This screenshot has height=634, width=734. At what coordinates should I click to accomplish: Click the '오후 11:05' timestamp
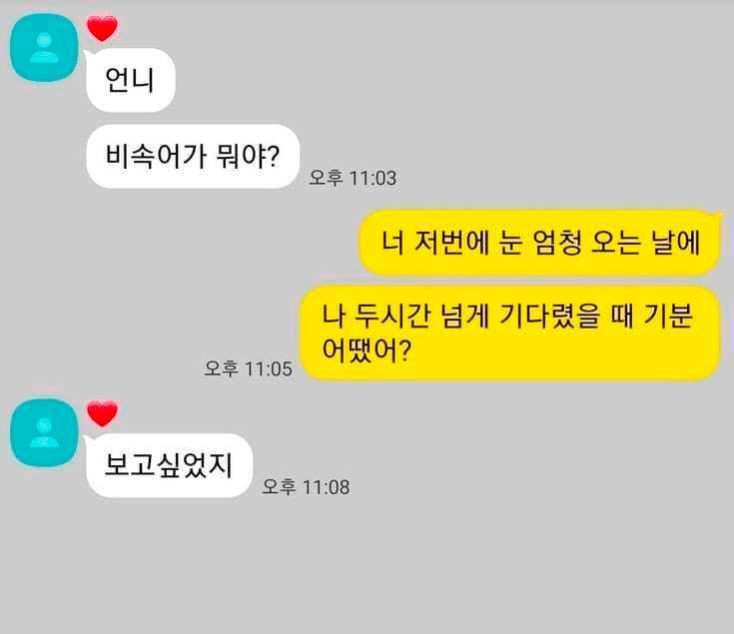(x=248, y=368)
